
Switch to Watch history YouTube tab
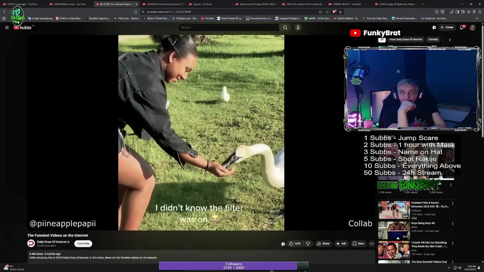point(70,4)
